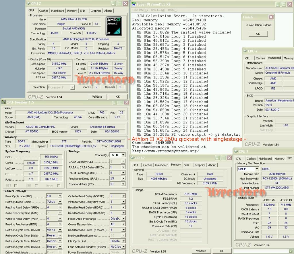Screen dimensions: 294x254
Task: Open Graphics tab in top CPU-Z
Action: point(96,11)
